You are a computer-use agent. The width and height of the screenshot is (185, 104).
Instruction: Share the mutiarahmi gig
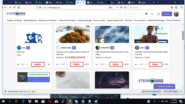tap(107, 64)
